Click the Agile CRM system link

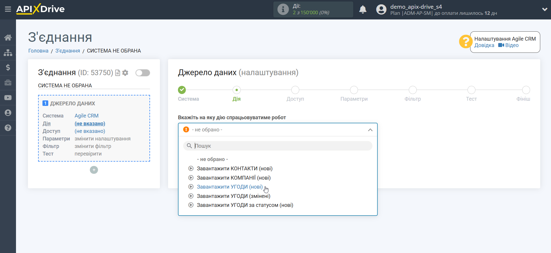(x=87, y=116)
